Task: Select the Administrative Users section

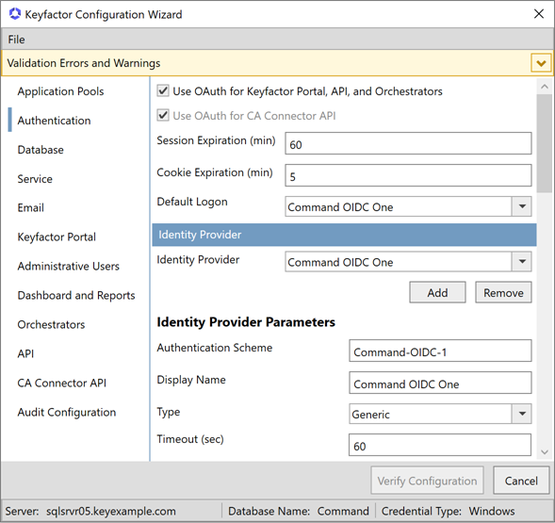Action: (68, 267)
